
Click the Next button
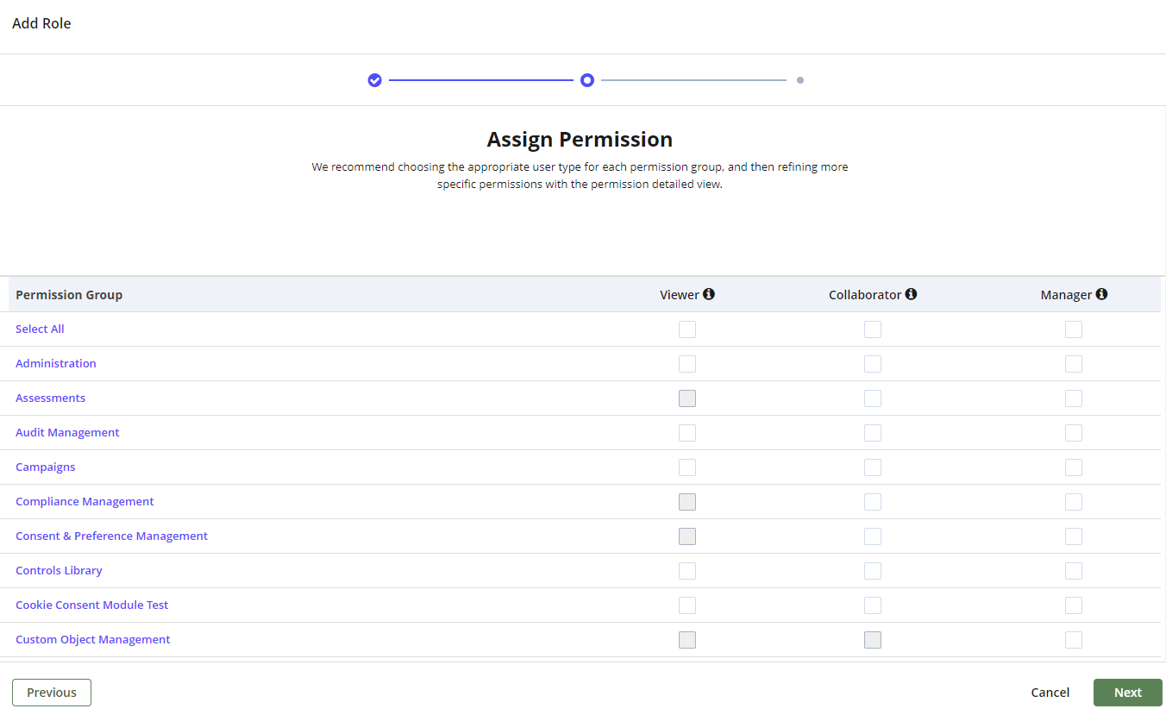(1127, 692)
